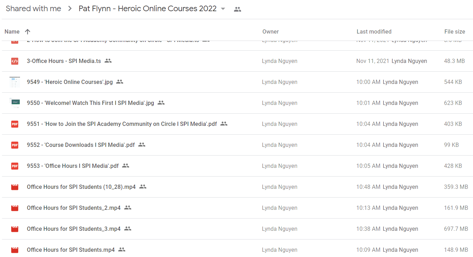
Task: Click PDF icon for 9552 Course Downloads
Action: 14,145
